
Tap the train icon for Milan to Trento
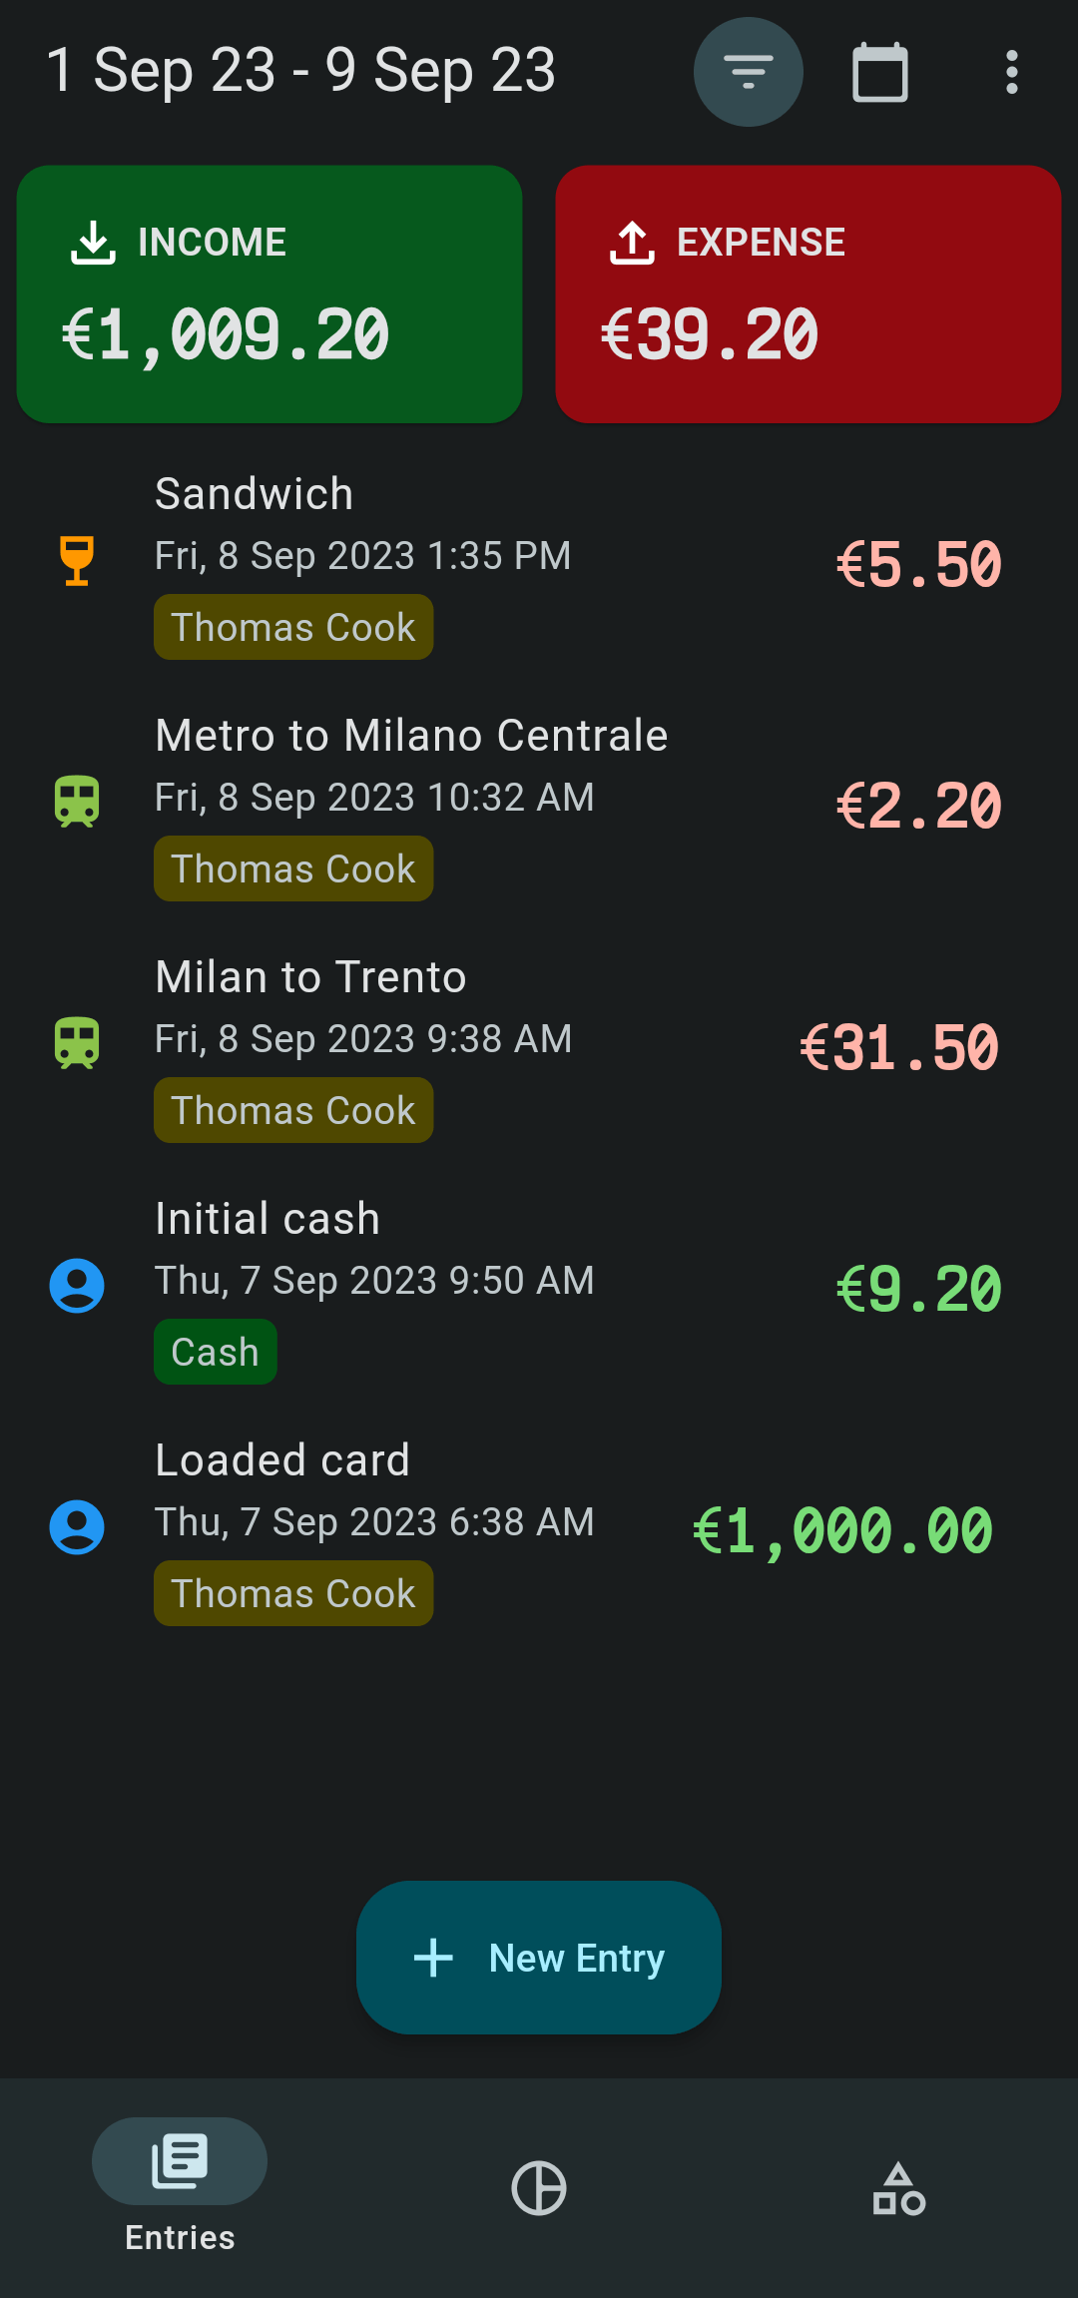coord(77,1043)
